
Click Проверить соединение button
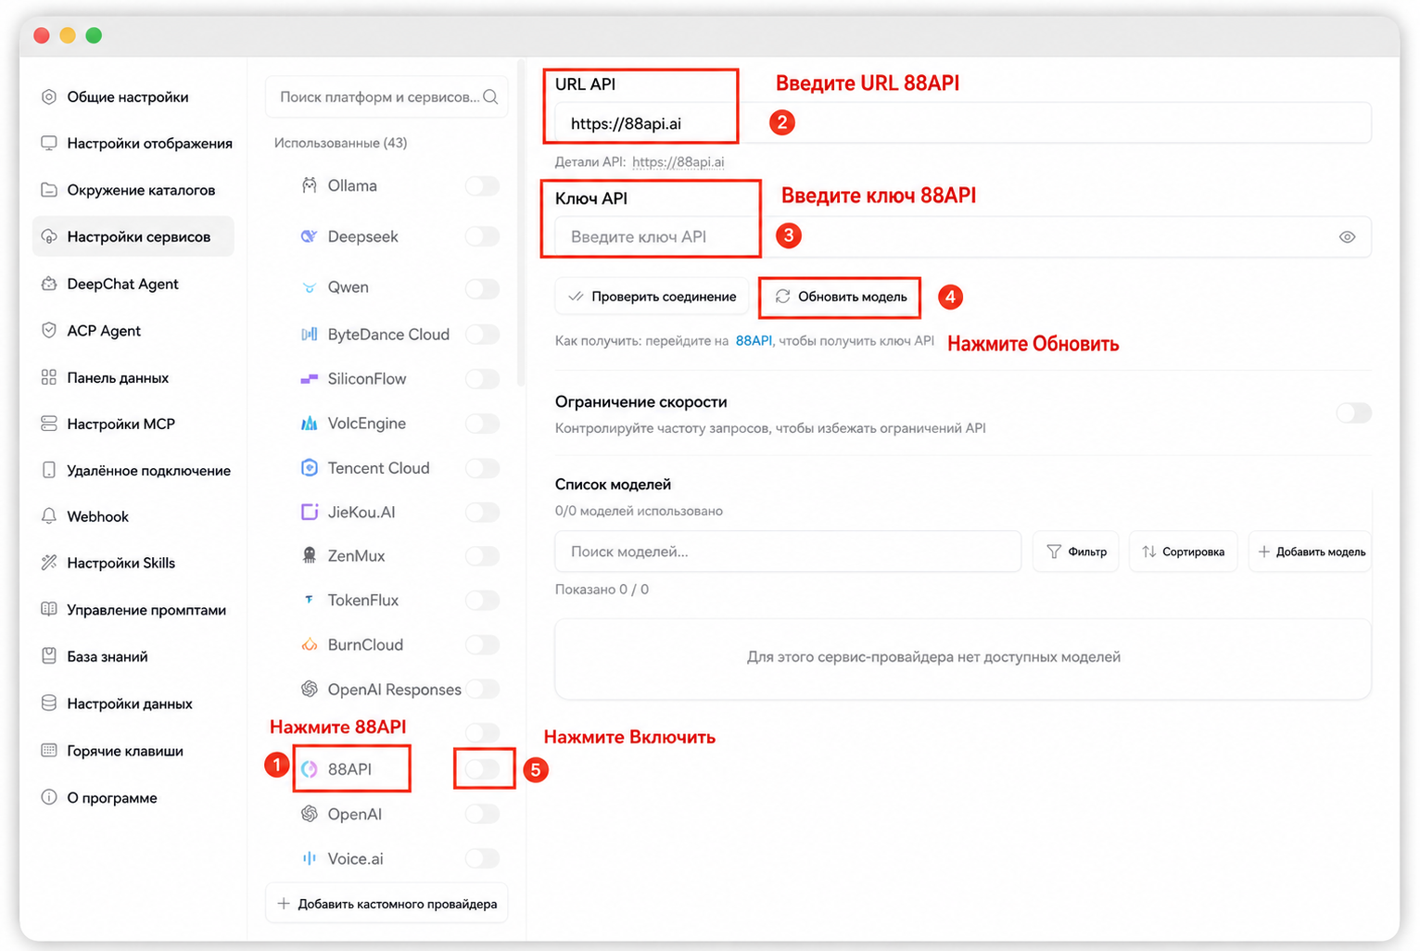[652, 297]
